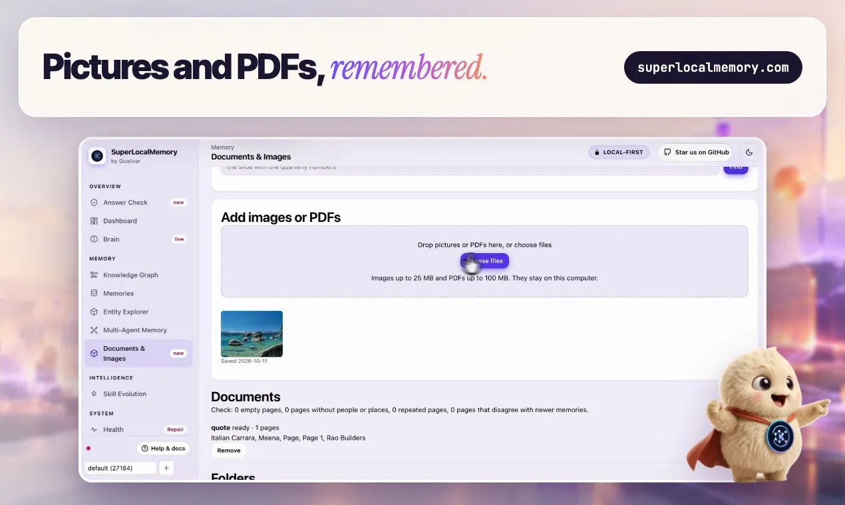This screenshot has height=505, width=845.
Task: Open Answer Check via its shield icon
Action: pos(94,203)
